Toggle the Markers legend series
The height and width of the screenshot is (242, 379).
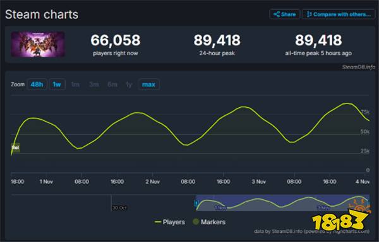[209, 222]
